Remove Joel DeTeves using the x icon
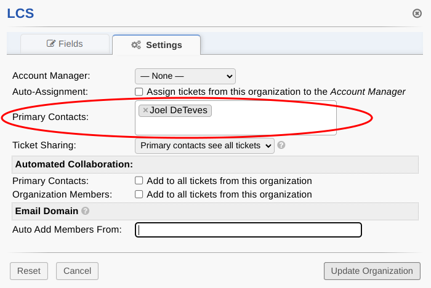 (145, 111)
